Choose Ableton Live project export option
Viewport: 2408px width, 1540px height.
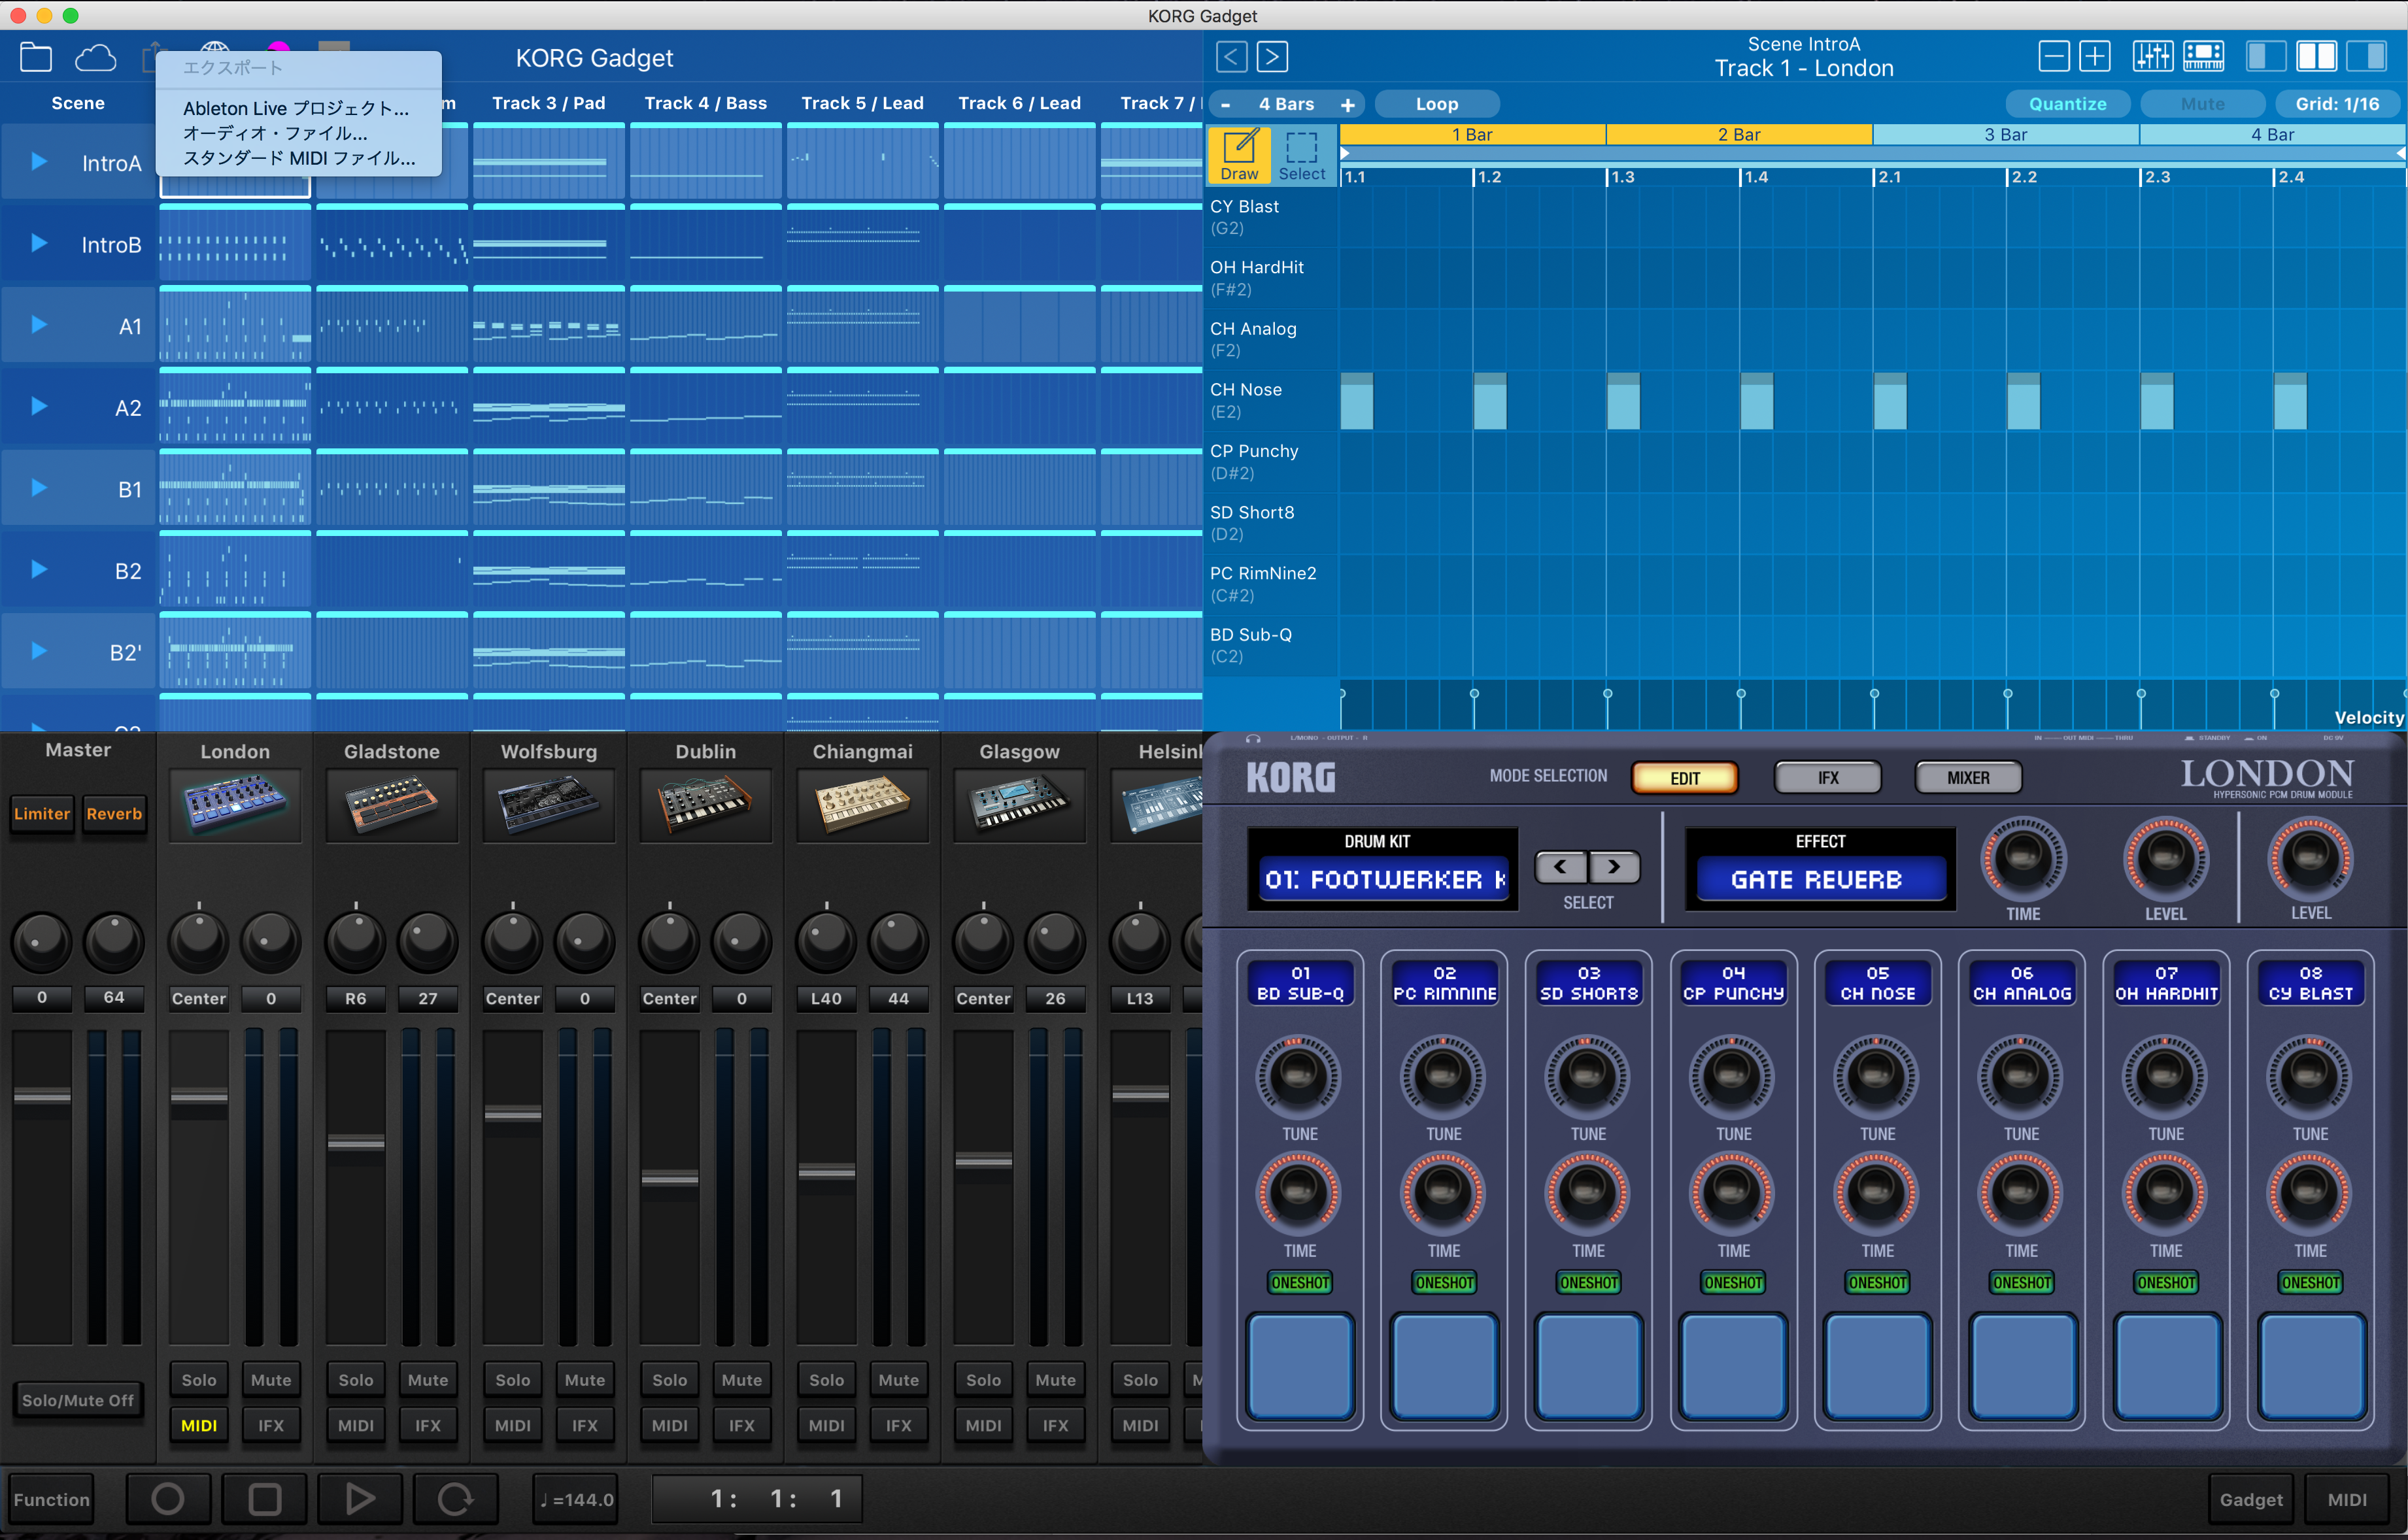296,108
